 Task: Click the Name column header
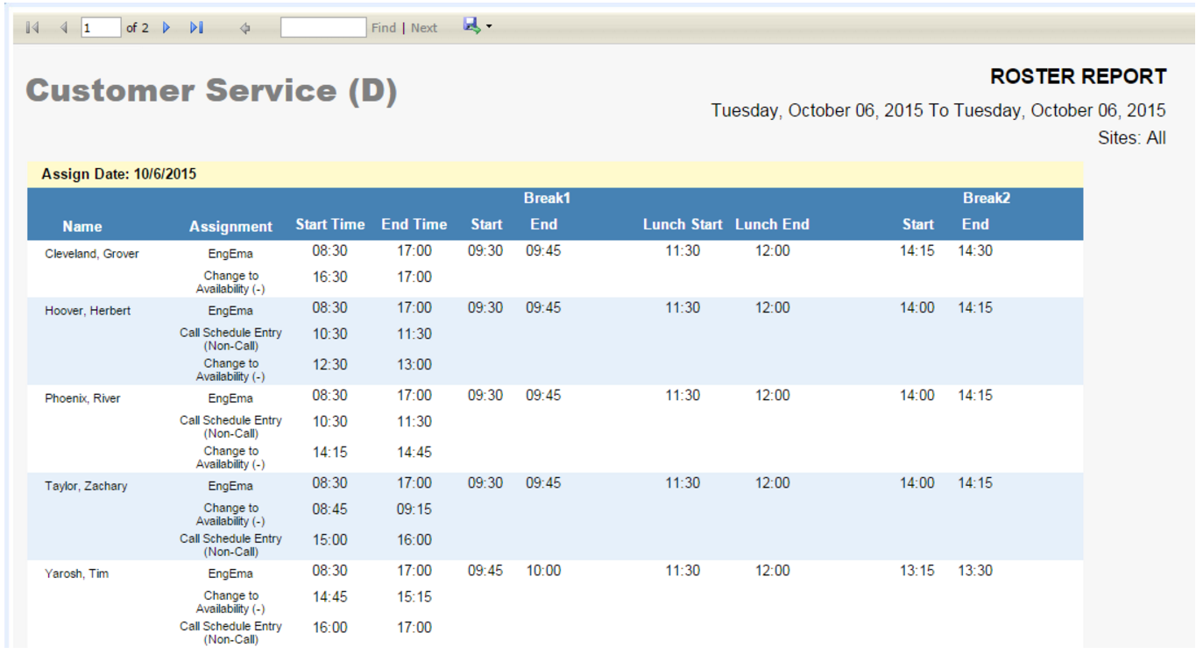82,227
